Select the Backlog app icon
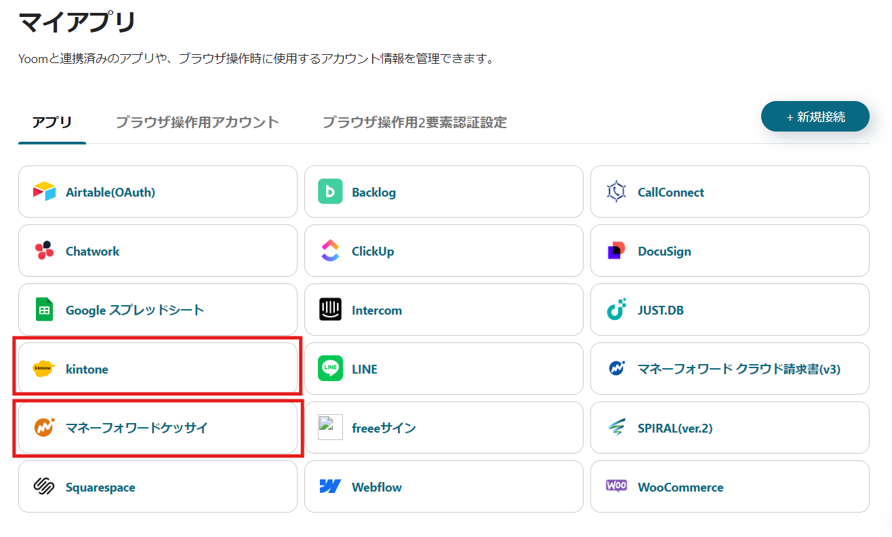 [x=330, y=191]
